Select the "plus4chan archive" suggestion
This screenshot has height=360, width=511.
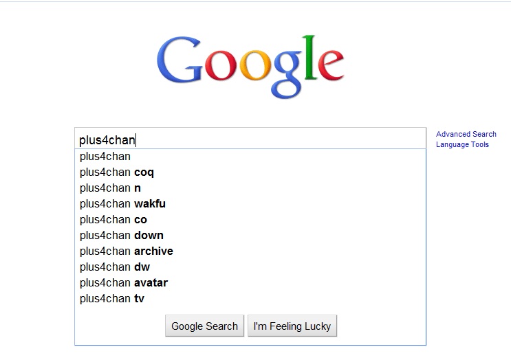[127, 251]
